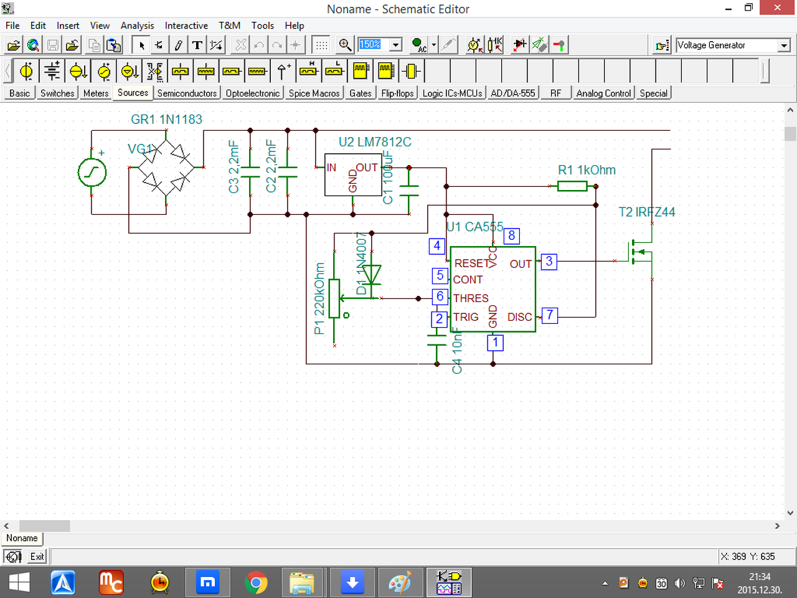Viewport: 797px width, 598px height.
Task: Pick the battery source component
Action: pos(52,71)
